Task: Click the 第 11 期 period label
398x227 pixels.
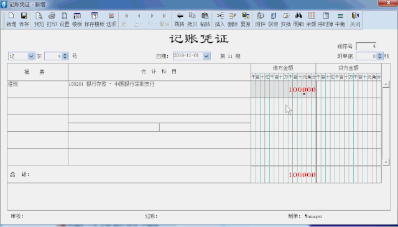Action: coord(230,56)
